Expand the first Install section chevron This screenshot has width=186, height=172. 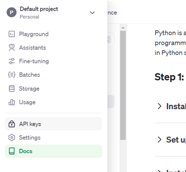coord(159,106)
